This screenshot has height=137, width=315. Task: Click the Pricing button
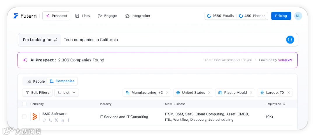[281, 16]
